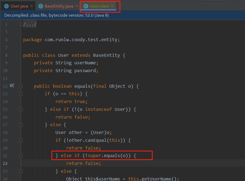Collapse the canEqual if-block via fold arrow on line 19
This screenshot has width=245, height=181.
point(21,140)
